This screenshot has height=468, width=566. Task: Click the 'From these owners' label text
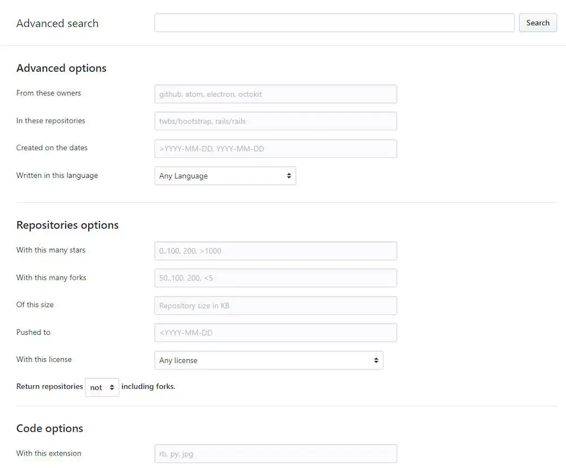click(49, 93)
